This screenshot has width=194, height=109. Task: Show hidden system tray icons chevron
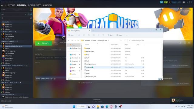click(176, 107)
